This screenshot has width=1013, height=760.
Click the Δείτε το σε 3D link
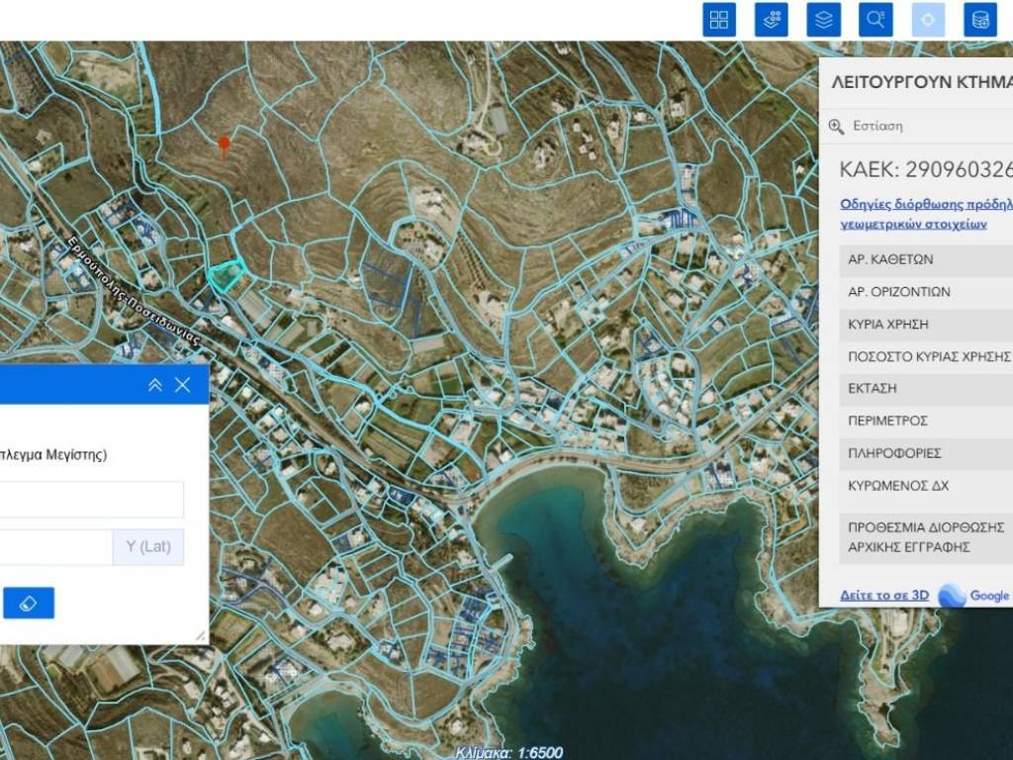tap(883, 596)
